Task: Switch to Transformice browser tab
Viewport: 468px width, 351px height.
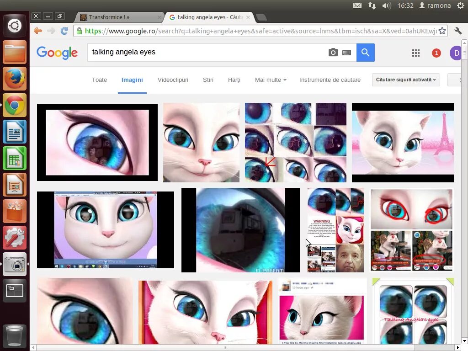Action: coord(119,17)
